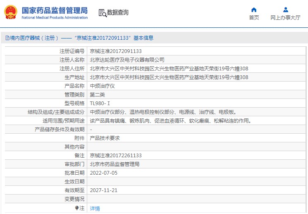Viewport: 308px width, 214px height.
Task: Select model value TL980-Ⅰ
Action: tap(100, 103)
